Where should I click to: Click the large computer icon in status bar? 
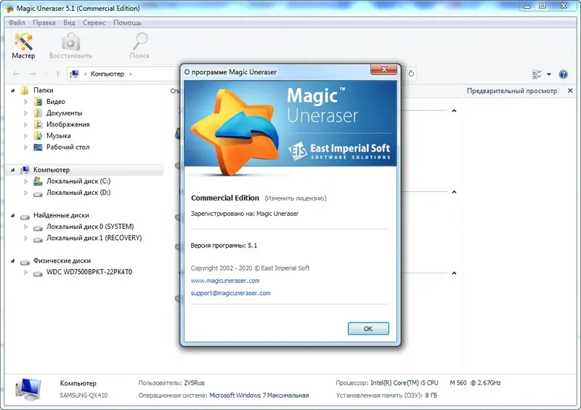28,389
